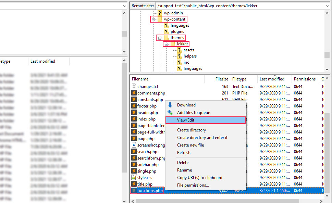Sort by Last modified column in remote list
This screenshot has height=203, width=332.
pos(272,79)
